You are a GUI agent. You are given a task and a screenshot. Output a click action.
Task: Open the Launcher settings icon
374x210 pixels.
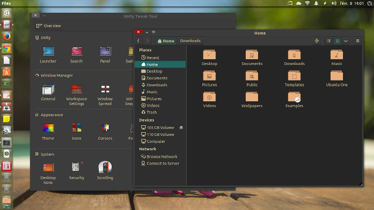(48, 51)
